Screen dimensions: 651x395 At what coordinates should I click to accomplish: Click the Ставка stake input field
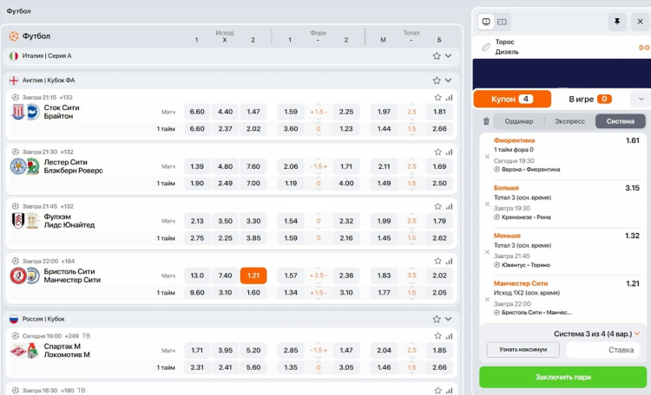[x=603, y=350]
